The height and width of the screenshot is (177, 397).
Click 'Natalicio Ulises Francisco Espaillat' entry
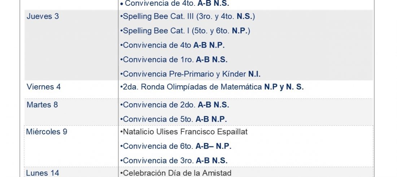(x=184, y=132)
